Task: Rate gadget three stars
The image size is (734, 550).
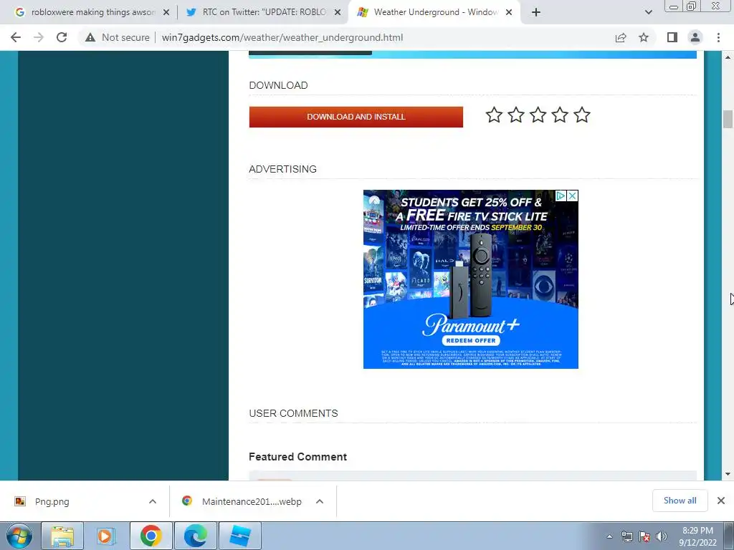Action: tap(538, 115)
